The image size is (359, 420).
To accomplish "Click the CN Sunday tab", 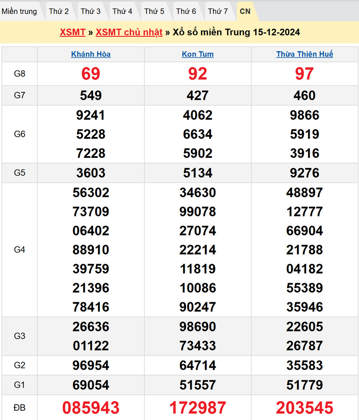I will [x=245, y=11].
